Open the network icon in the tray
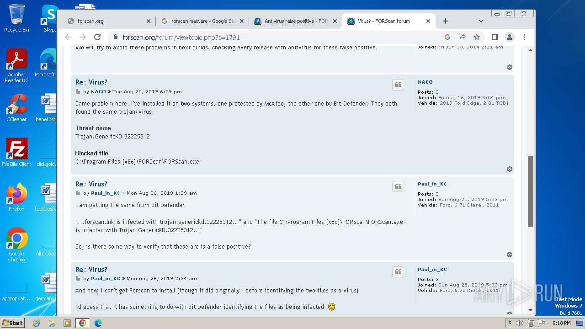This screenshot has height=329, width=585. coord(531,323)
